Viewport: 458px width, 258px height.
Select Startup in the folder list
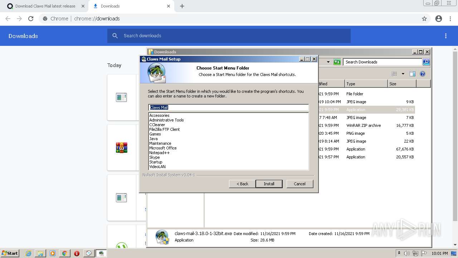(x=156, y=162)
